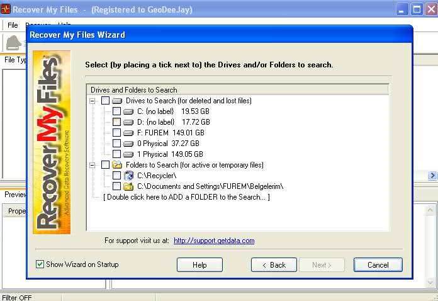Select the D: (no label) 17.72 GB row

pyautogui.click(x=174, y=122)
